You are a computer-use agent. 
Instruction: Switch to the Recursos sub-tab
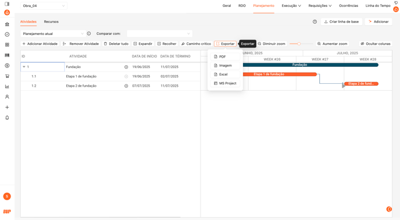[51, 22]
